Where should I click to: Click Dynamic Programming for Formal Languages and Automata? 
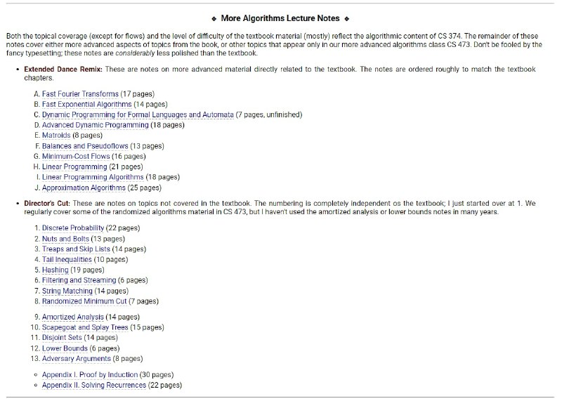[x=138, y=114]
